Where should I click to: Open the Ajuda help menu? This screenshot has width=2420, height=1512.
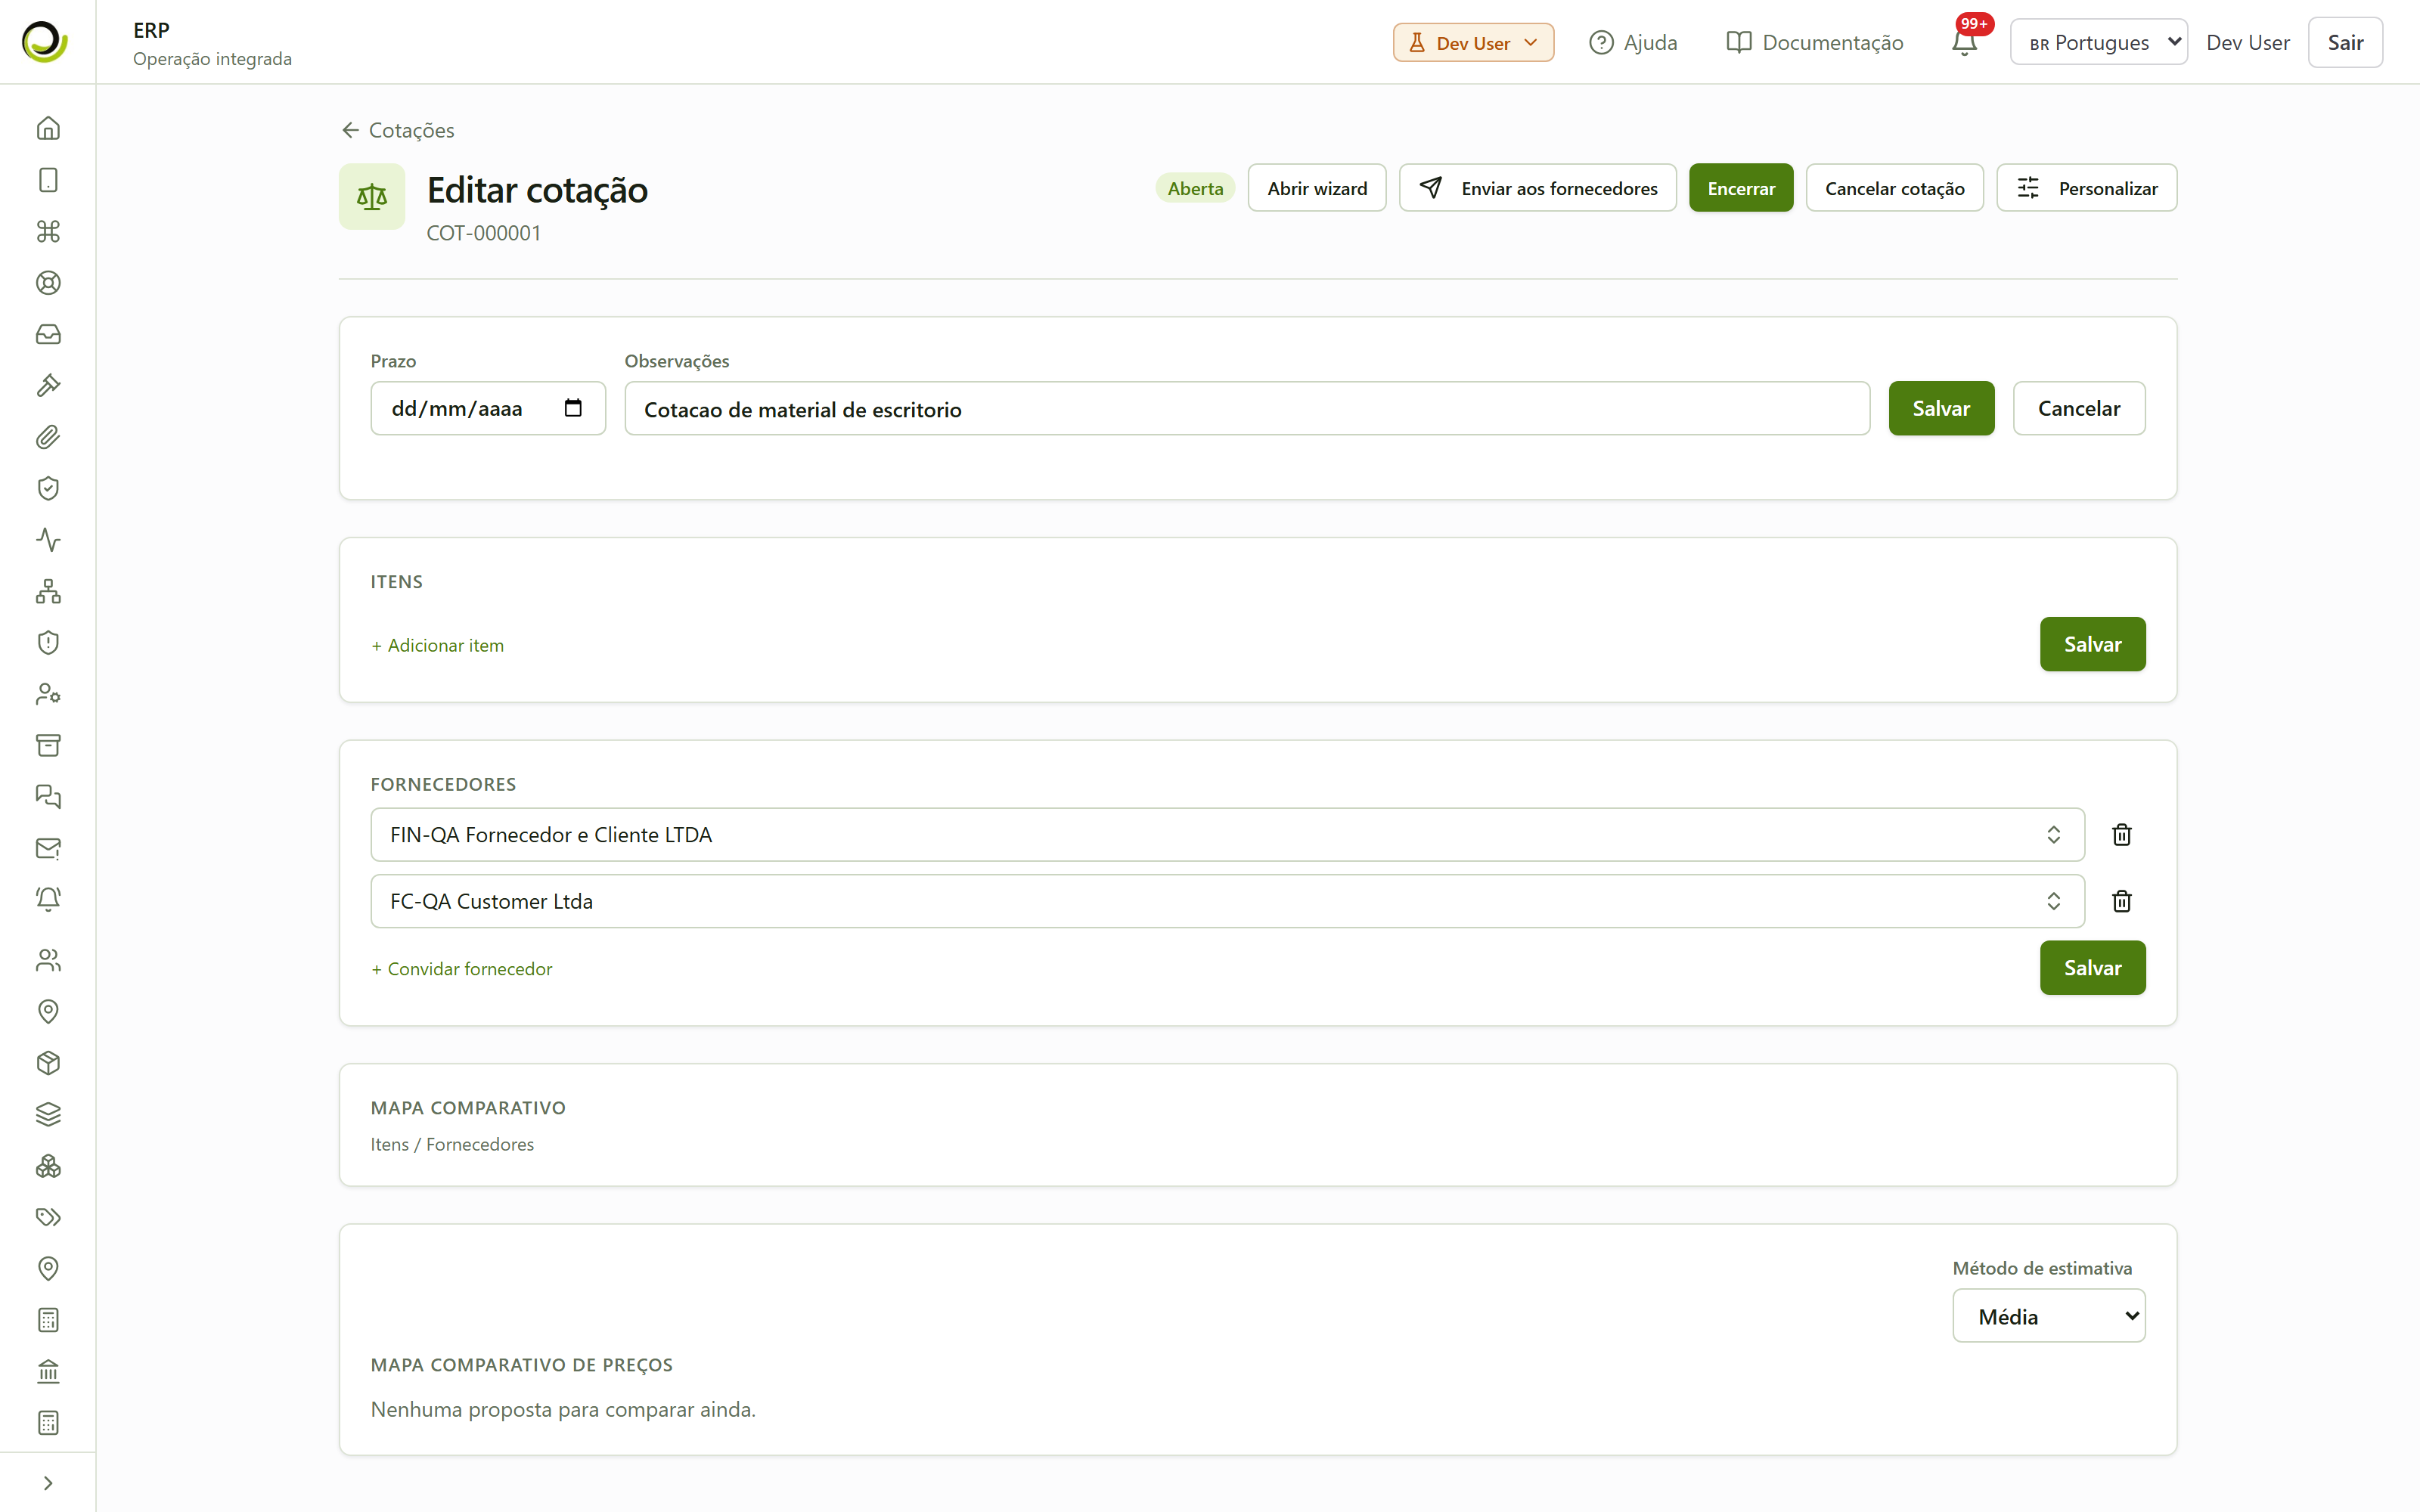tap(1633, 42)
